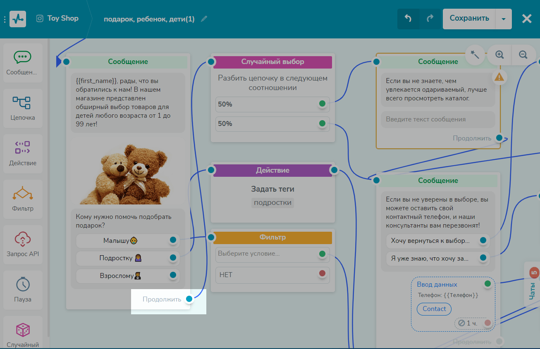Click the Сохранить button
540x349 pixels.
[469, 19]
